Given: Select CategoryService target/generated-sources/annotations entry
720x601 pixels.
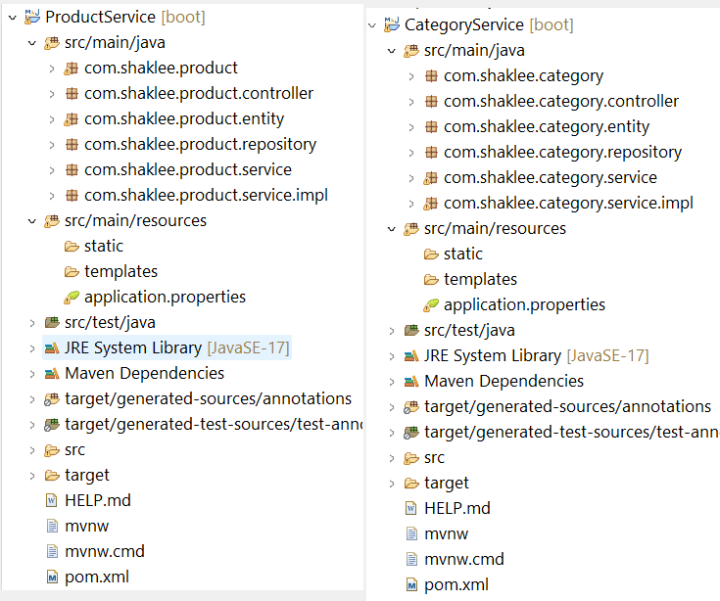Looking at the screenshot, I should 567,406.
